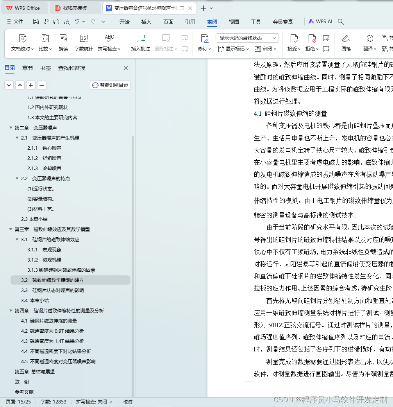The image size is (393, 407).
Task: Collapse the 第二章 变压器噪声 tree node
Action: pos(11,127)
